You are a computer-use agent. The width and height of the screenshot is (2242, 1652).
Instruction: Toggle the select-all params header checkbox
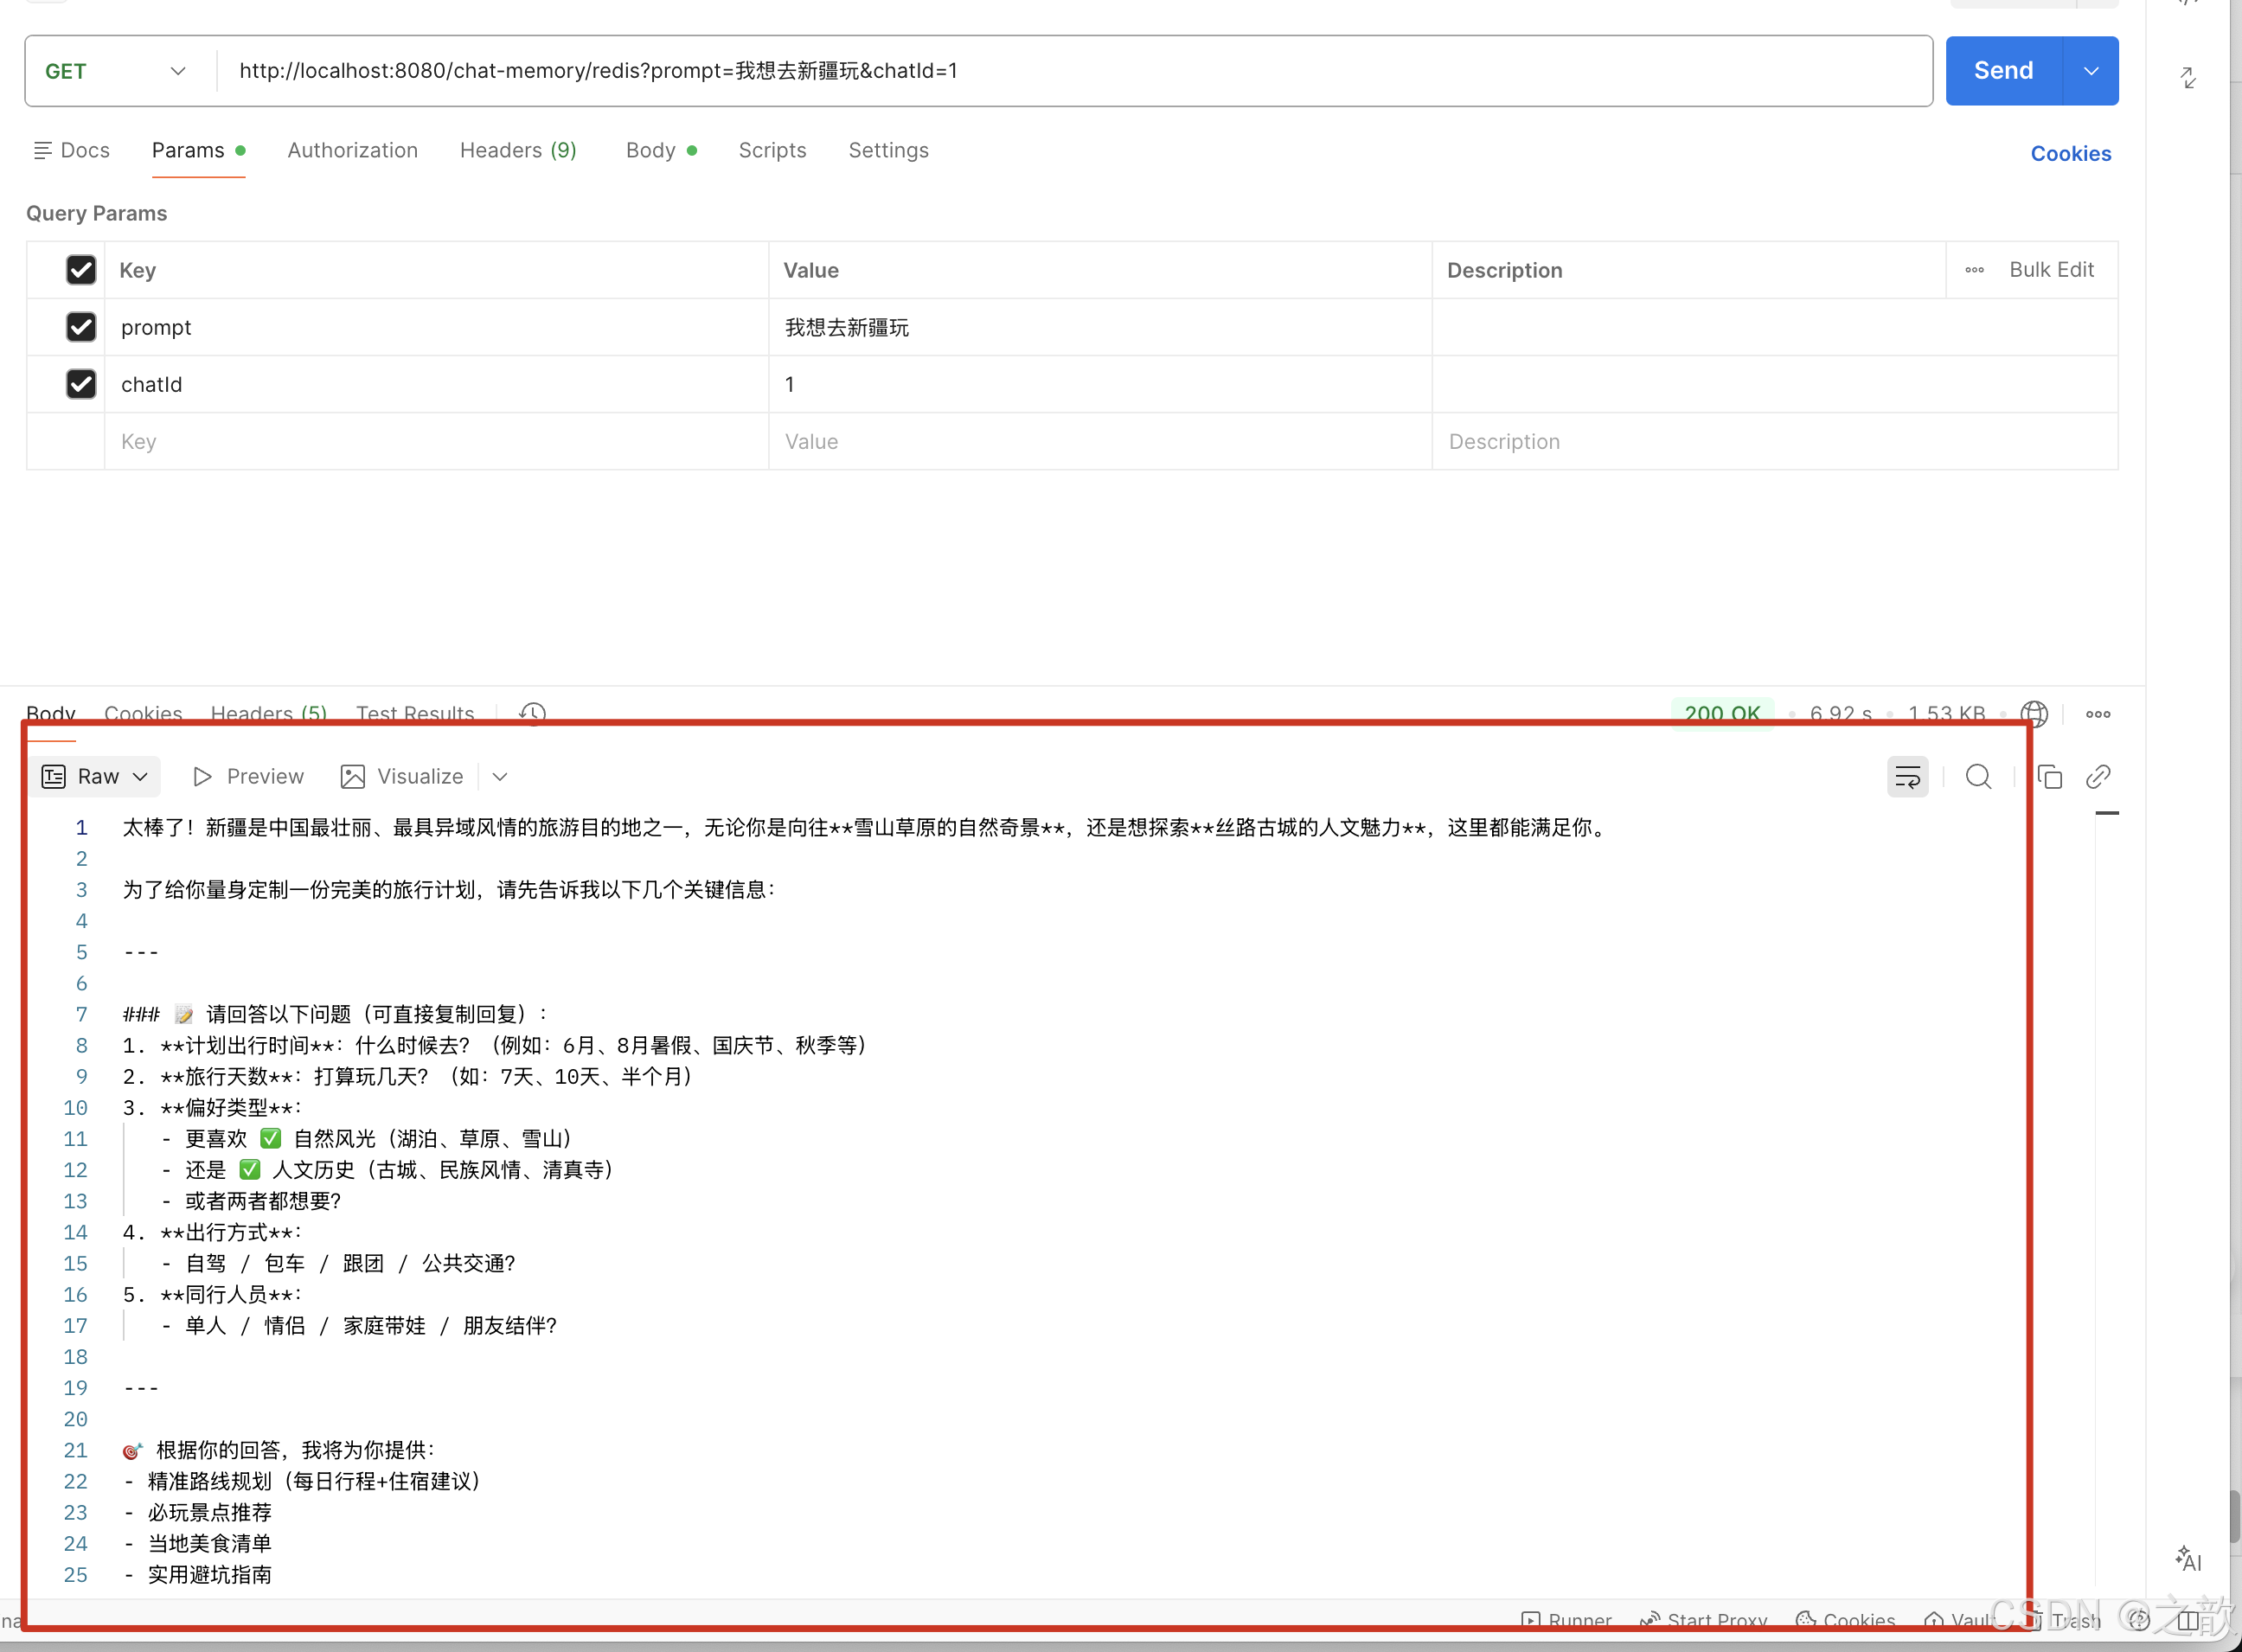(81, 270)
